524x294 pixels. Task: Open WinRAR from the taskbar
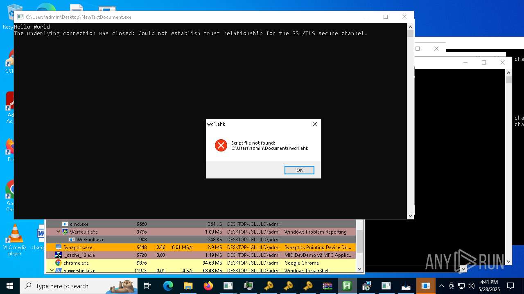pos(327,286)
